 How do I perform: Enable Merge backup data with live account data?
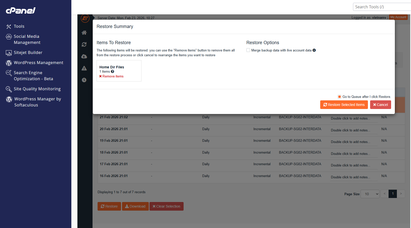click(x=248, y=50)
